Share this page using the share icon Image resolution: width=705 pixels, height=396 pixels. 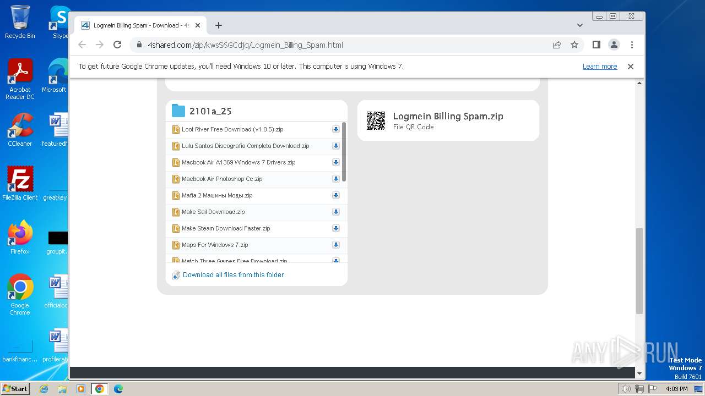pyautogui.click(x=557, y=45)
